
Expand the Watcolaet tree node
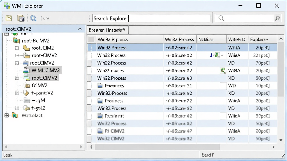(7, 115)
